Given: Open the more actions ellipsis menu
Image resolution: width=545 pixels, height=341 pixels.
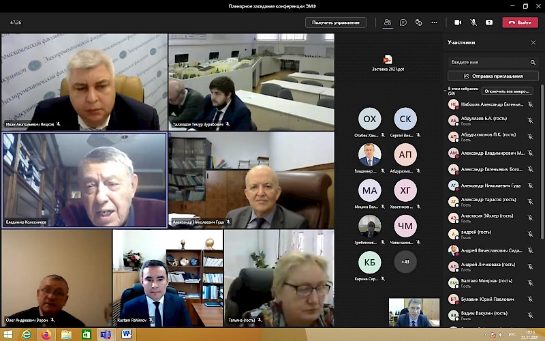Looking at the screenshot, I should tap(435, 23).
